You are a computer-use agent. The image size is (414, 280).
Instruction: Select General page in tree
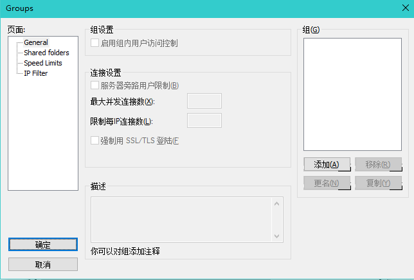[36, 42]
